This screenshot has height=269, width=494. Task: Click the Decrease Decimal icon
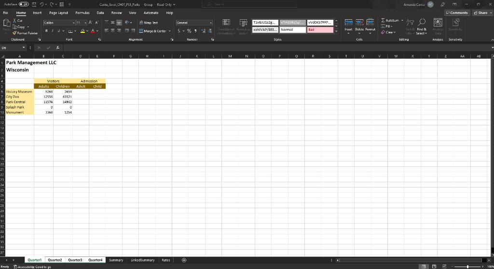[210, 31]
